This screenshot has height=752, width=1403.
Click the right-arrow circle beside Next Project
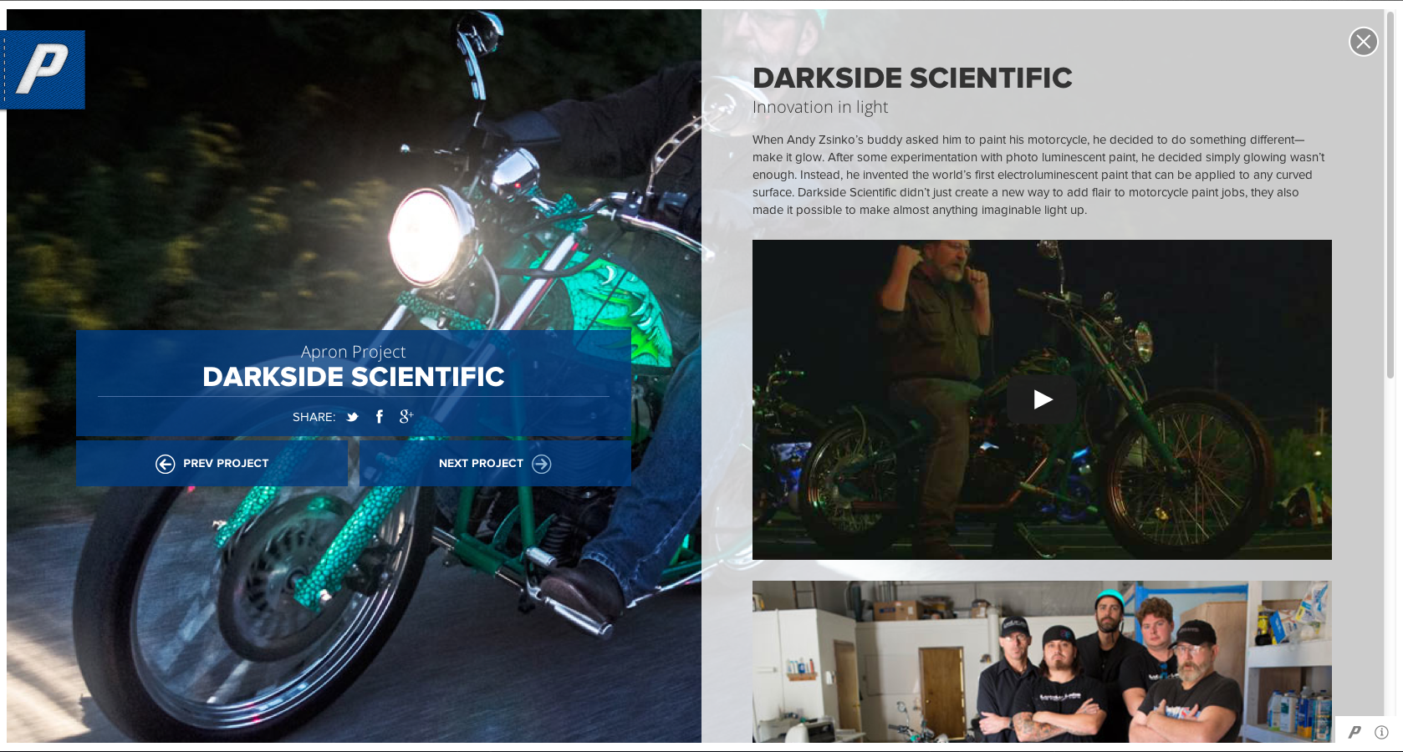pyautogui.click(x=542, y=464)
